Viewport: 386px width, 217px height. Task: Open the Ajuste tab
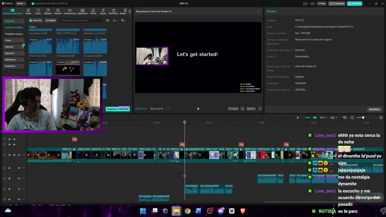click(103, 11)
